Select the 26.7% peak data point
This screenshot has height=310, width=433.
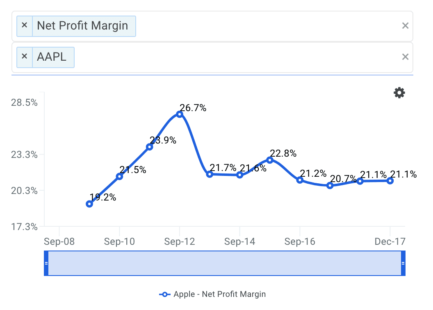180,114
